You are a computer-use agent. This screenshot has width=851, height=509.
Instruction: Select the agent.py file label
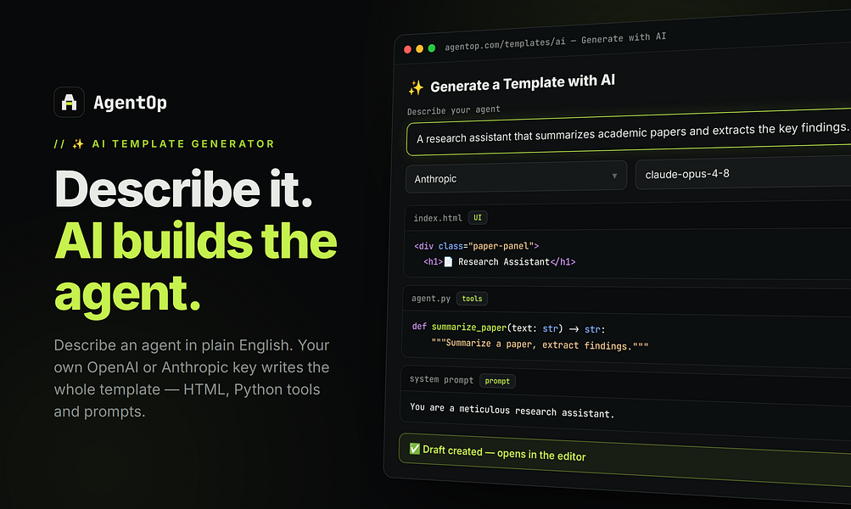coord(431,299)
